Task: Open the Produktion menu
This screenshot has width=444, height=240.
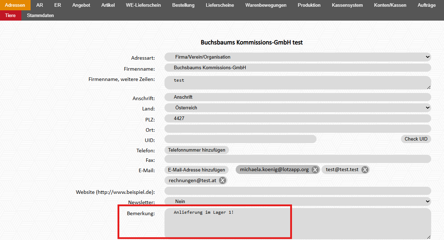Action: [x=309, y=5]
